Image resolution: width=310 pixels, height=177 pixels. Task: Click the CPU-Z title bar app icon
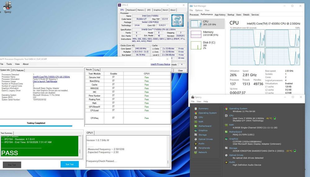(119, 5)
